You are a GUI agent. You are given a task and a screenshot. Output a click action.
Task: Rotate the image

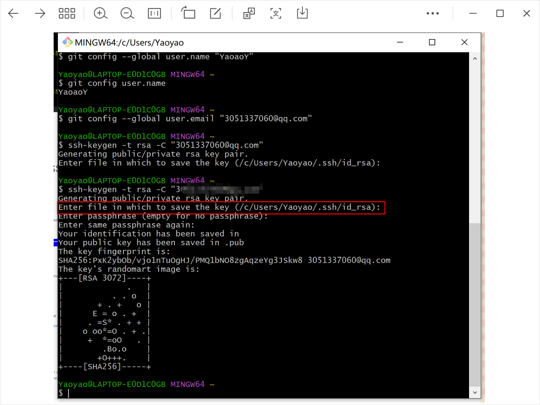click(x=188, y=13)
